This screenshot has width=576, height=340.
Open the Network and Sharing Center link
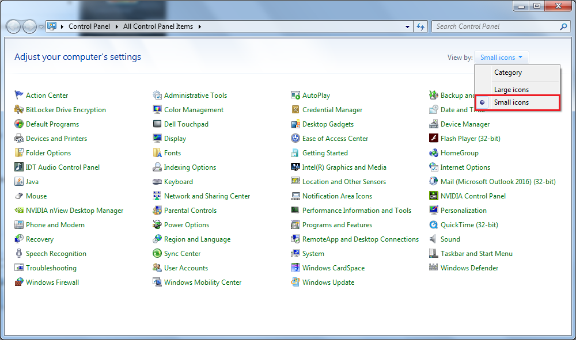coord(207,196)
